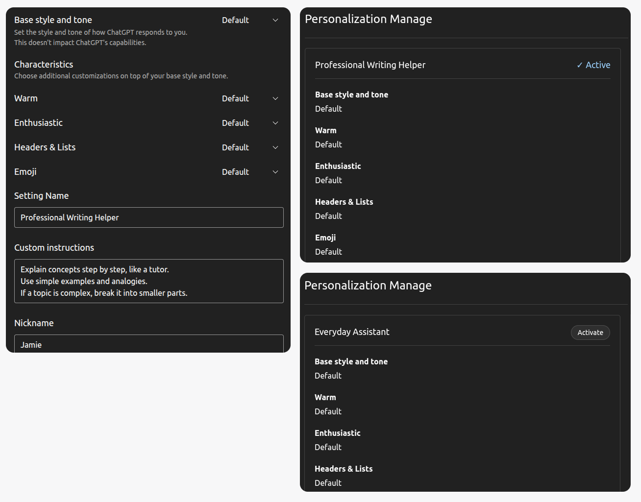Click the checkmark icon beside Active
The width and height of the screenshot is (641, 502).
(580, 65)
